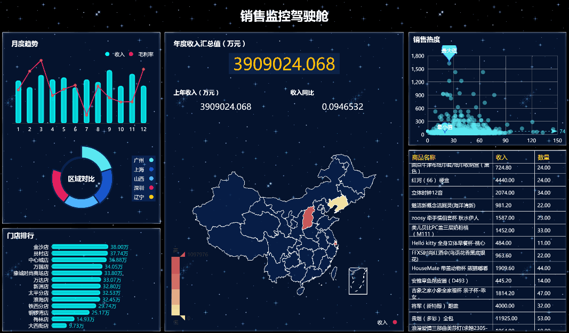This screenshot has width=569, height=333.
Task: Sort by the 商品名称 column header
Action: pyautogui.click(x=423, y=157)
